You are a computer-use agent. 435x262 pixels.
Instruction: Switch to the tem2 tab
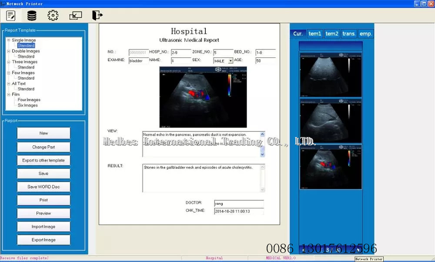pos(332,34)
